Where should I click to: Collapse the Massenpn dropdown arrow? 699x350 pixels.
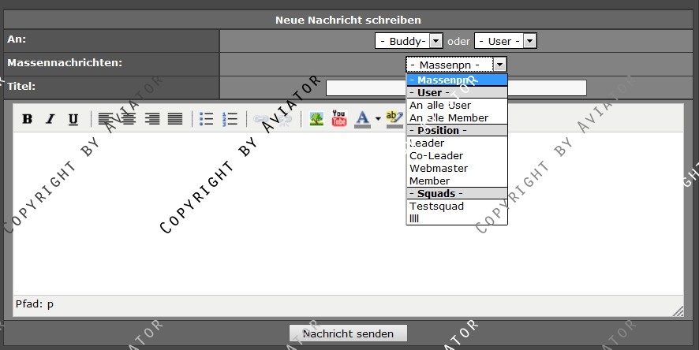[x=499, y=65]
